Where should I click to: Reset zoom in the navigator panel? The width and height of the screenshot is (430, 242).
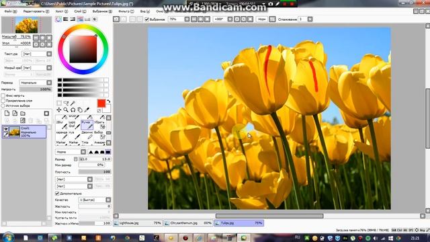coord(49,38)
